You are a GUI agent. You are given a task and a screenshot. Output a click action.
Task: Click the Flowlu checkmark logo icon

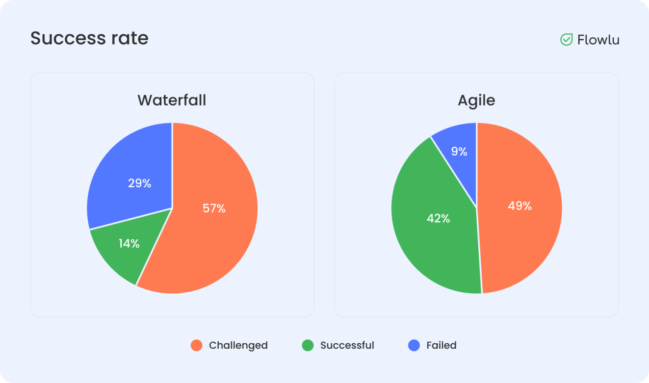click(x=567, y=40)
